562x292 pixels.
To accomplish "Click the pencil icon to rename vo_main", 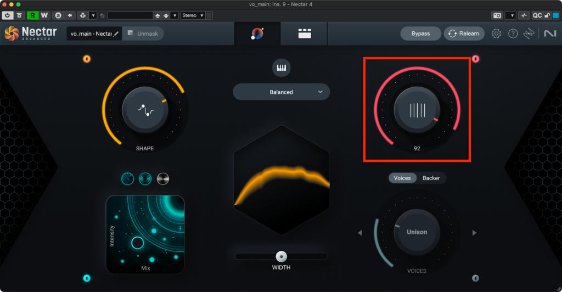I will pos(116,34).
